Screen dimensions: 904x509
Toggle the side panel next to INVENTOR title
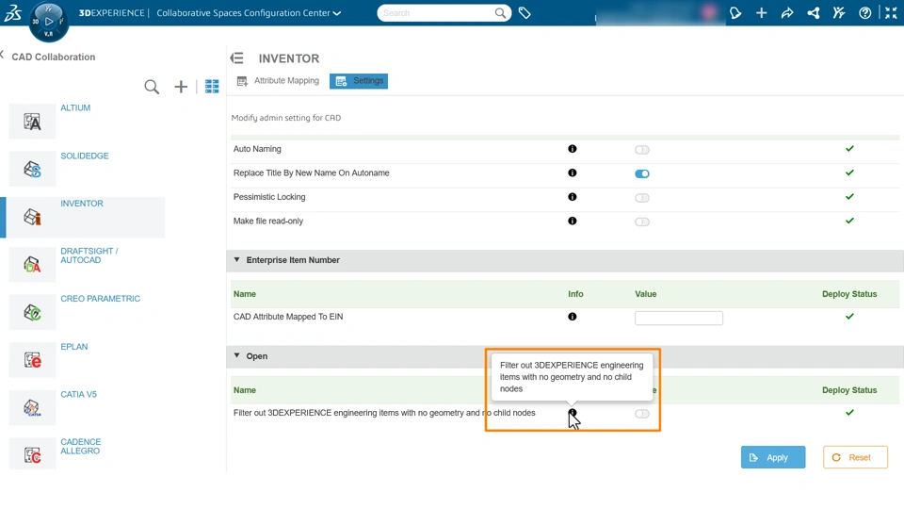tap(237, 58)
